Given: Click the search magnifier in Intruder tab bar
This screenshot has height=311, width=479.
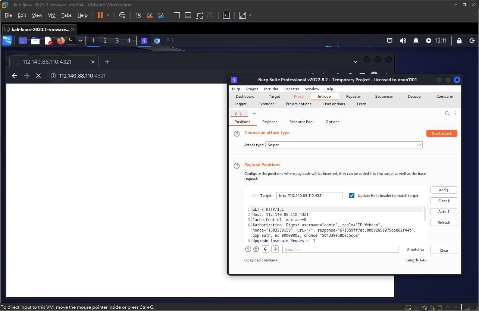Looking at the screenshot, I should point(447,113).
